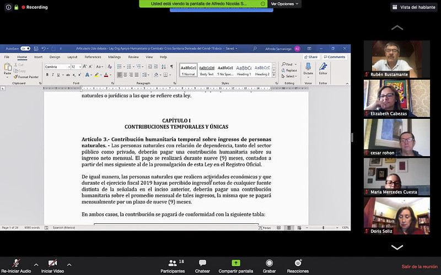Viewport: 441px width, 275px height.
Task: Toggle Show paragraph marks pilcrow
Action: point(171,67)
